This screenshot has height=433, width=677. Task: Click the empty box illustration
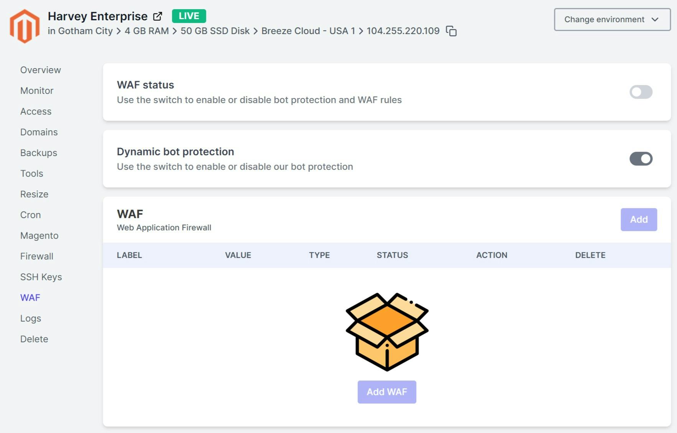pyautogui.click(x=387, y=331)
